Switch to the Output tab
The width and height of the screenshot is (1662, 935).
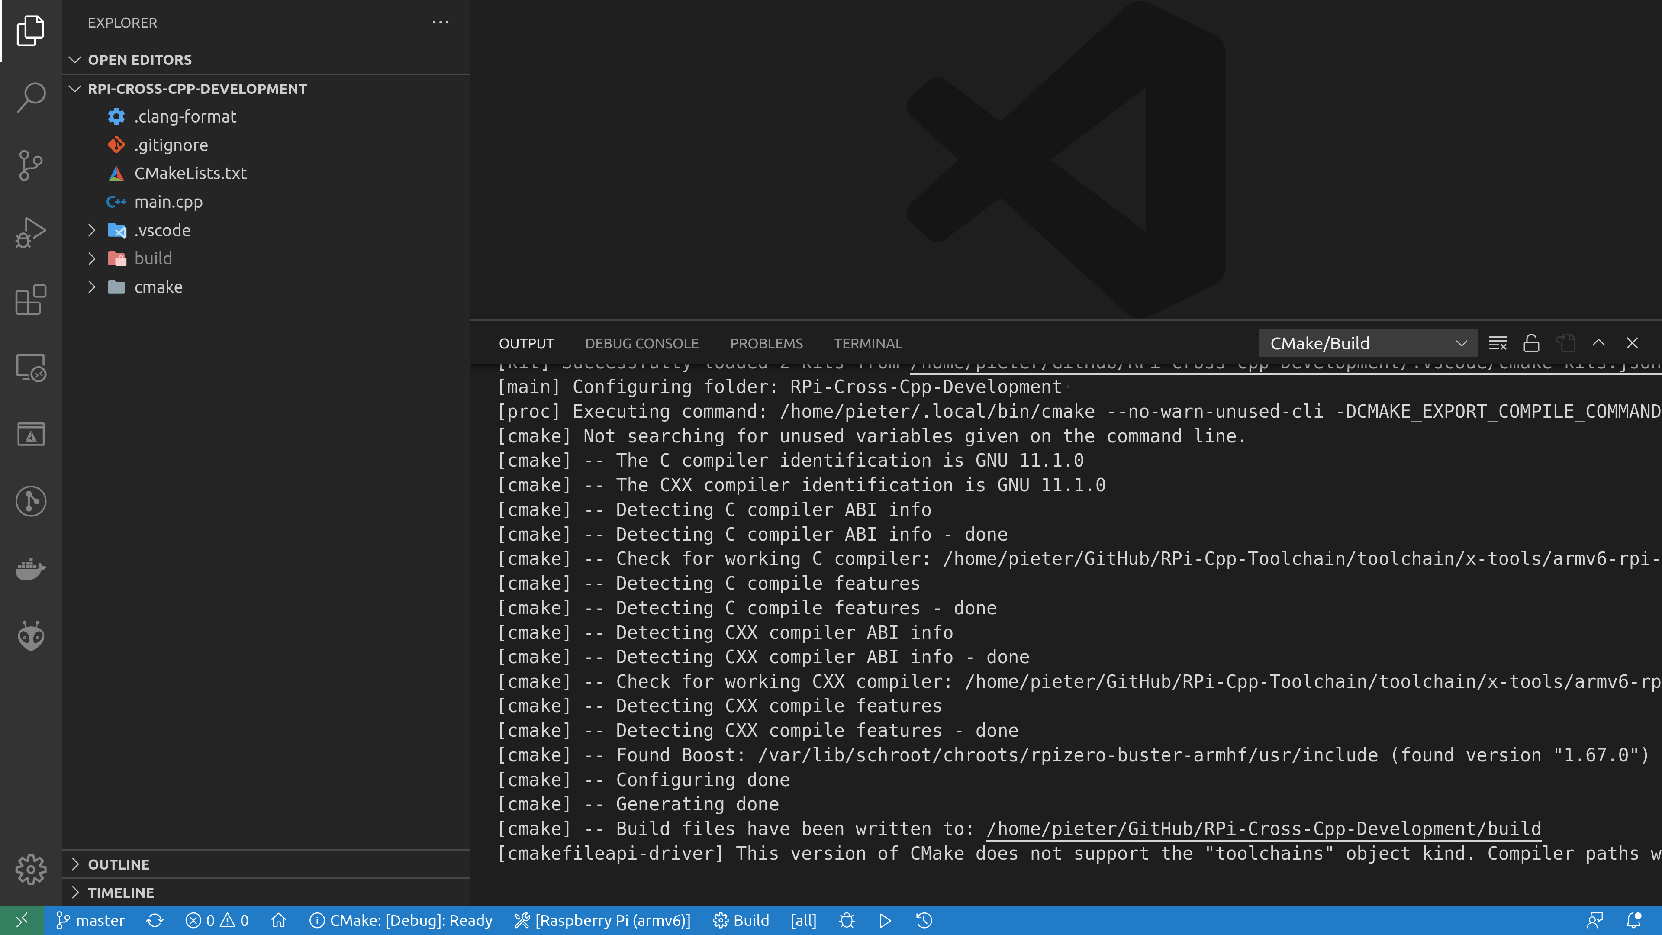[x=526, y=343]
